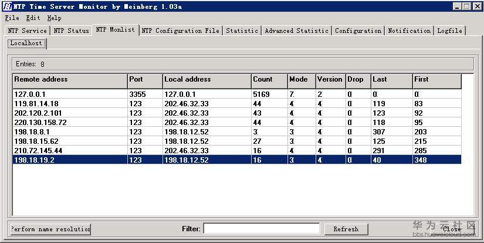
Task: Sort by First column header
Action: coord(436,81)
